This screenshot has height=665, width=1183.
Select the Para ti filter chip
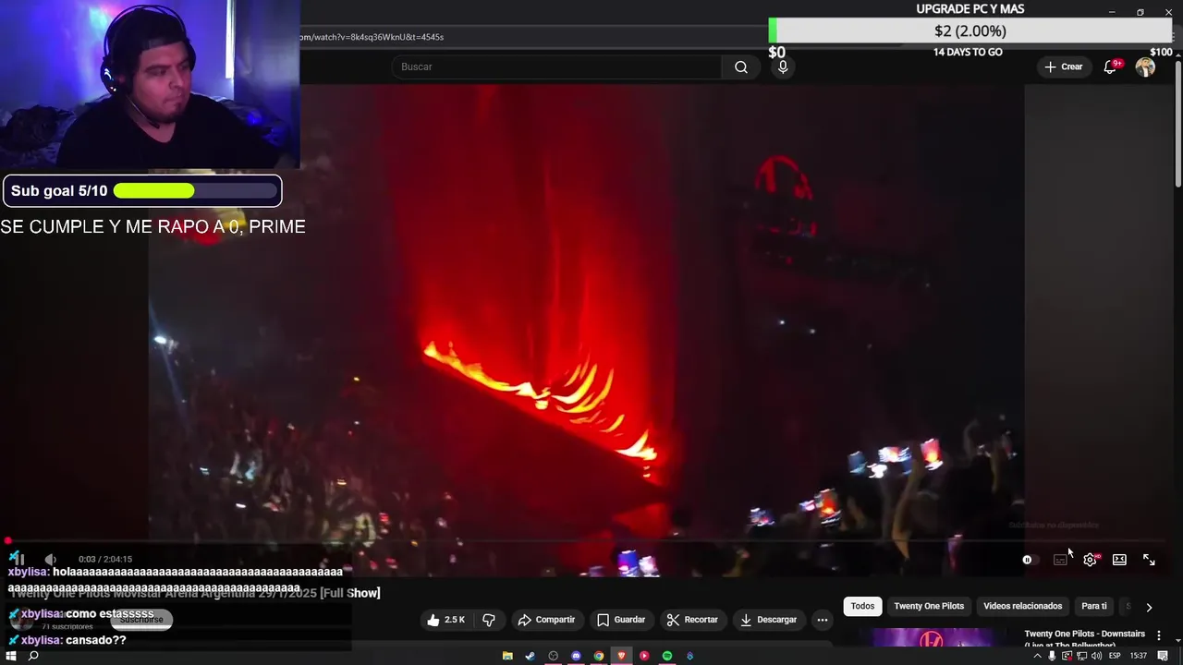pos(1094,606)
